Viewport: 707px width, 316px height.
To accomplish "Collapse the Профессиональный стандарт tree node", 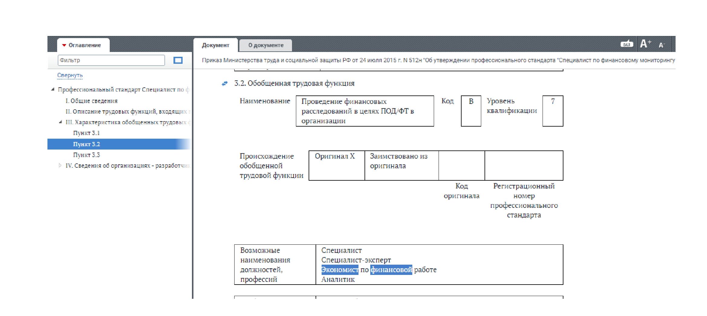I will (53, 89).
